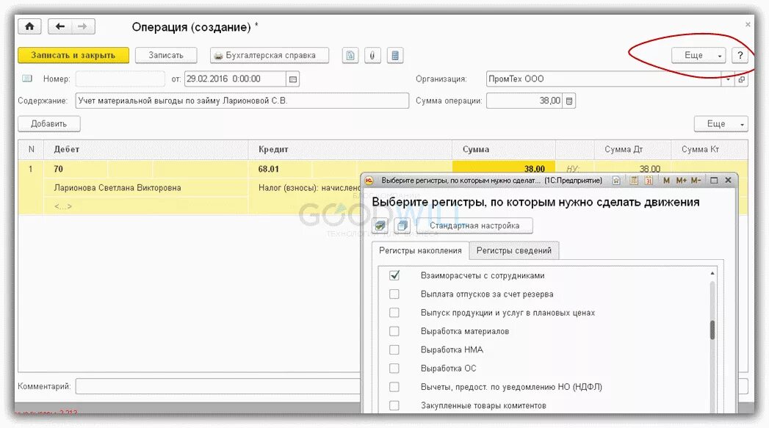This screenshot has height=428, width=769.
Task: Uncheck all registers icon in the dialog
Action: (402, 225)
